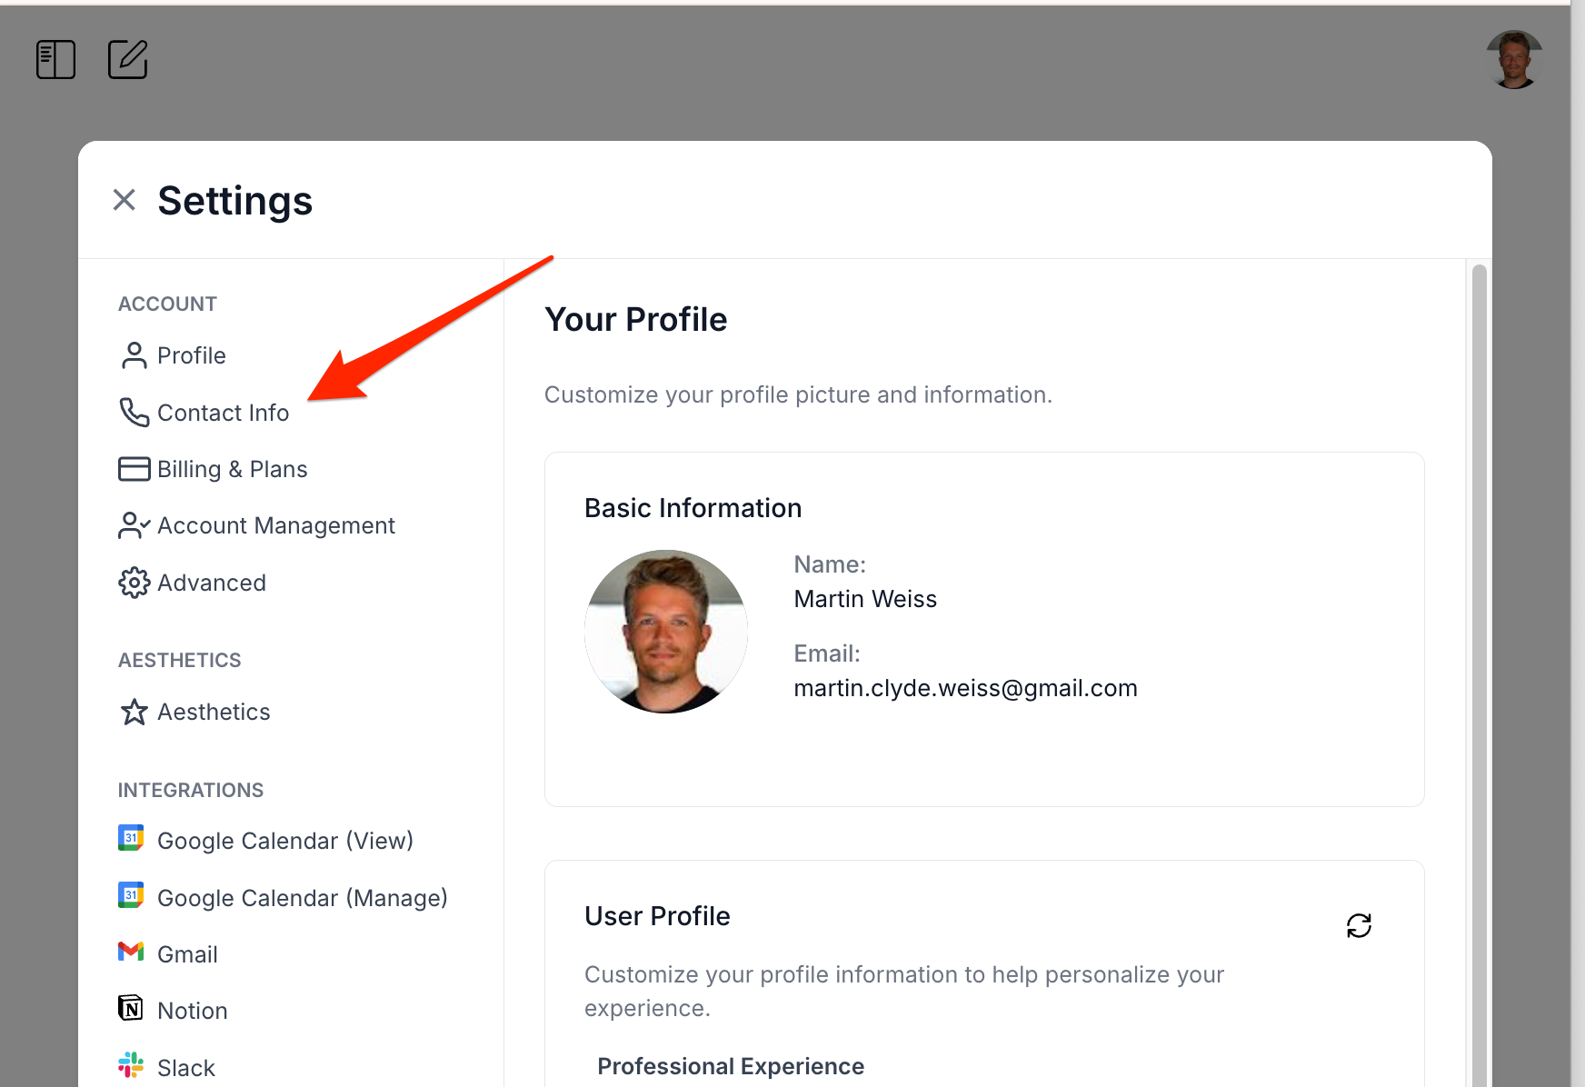Select Account Management in sidebar
Screen dimensions: 1585x1087
point(275,525)
